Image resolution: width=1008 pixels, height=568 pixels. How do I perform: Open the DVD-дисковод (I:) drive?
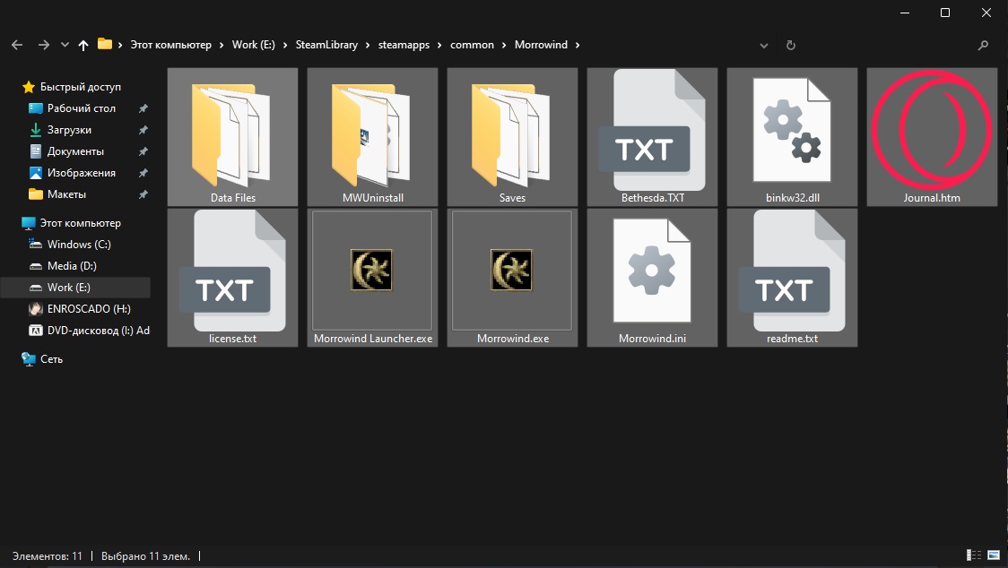tap(90, 331)
